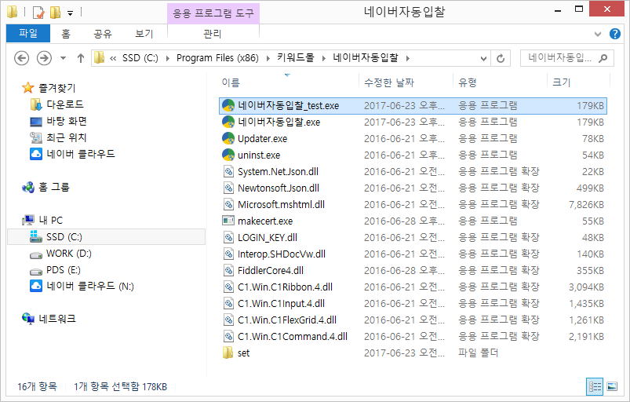The image size is (630, 402).
Task: Select 즐겨찾기 favorites header
Action: 49,88
